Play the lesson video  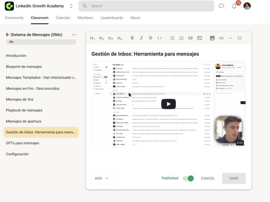click(168, 104)
